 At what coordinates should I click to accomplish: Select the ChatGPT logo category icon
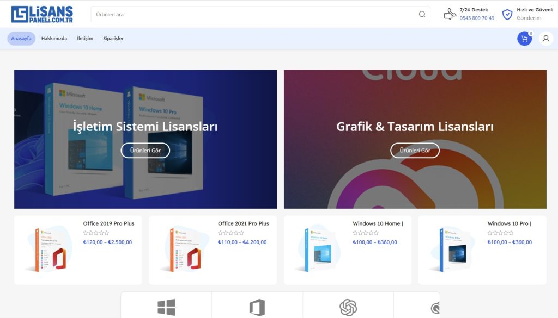click(348, 307)
